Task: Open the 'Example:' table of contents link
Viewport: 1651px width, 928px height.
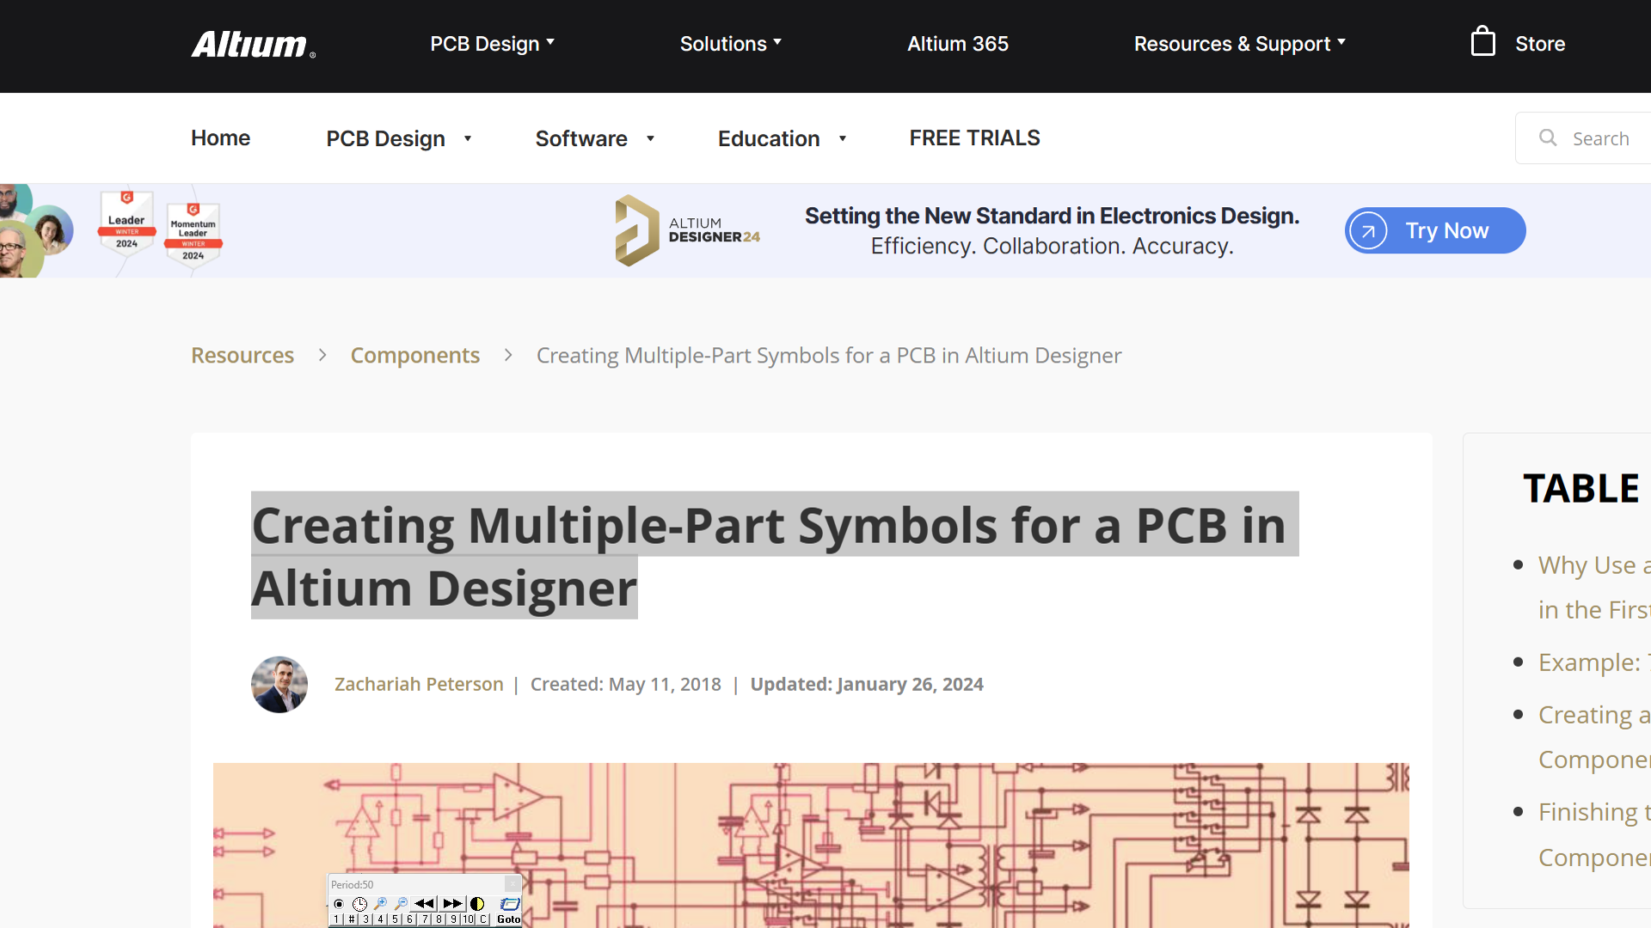Action: coord(1594,662)
